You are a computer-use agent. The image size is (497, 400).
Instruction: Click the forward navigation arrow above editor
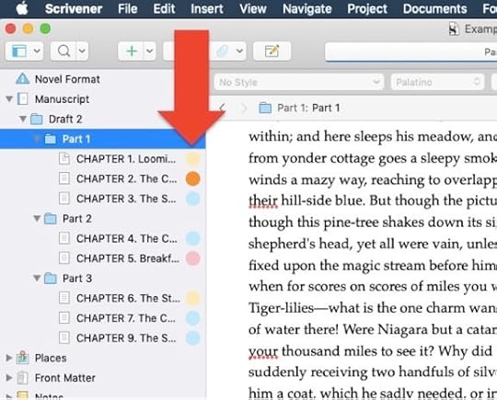(244, 108)
